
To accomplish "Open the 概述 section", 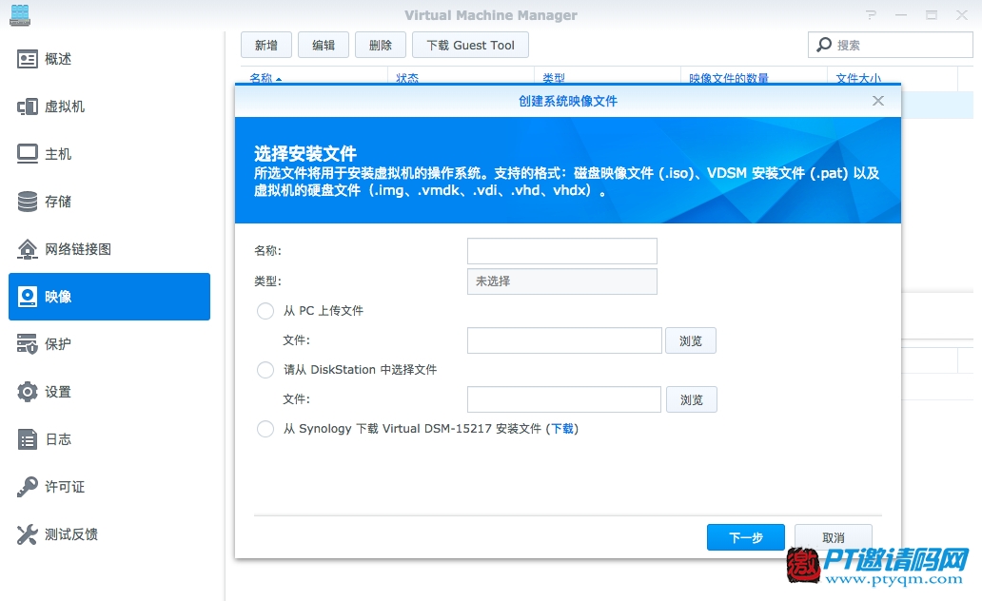I will coord(58,60).
